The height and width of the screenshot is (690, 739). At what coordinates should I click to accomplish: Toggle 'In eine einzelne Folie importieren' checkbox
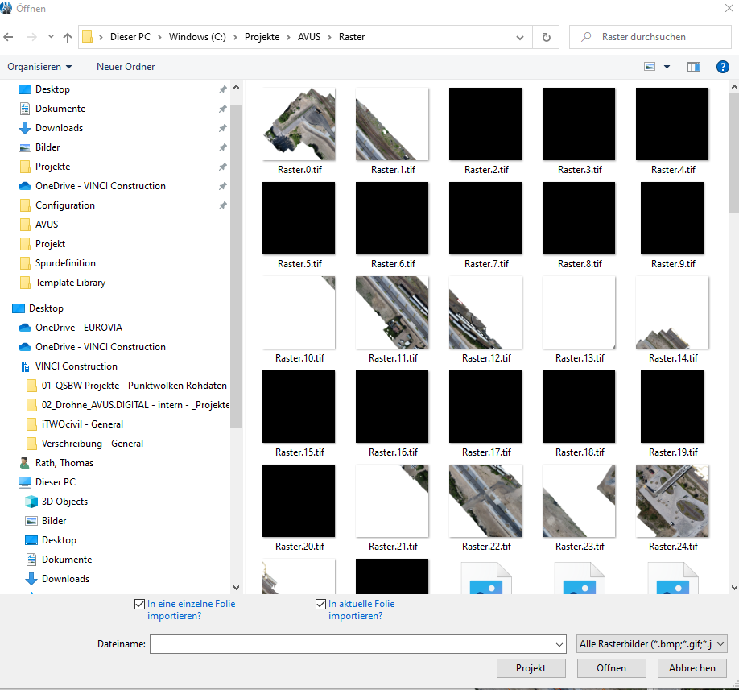140,604
